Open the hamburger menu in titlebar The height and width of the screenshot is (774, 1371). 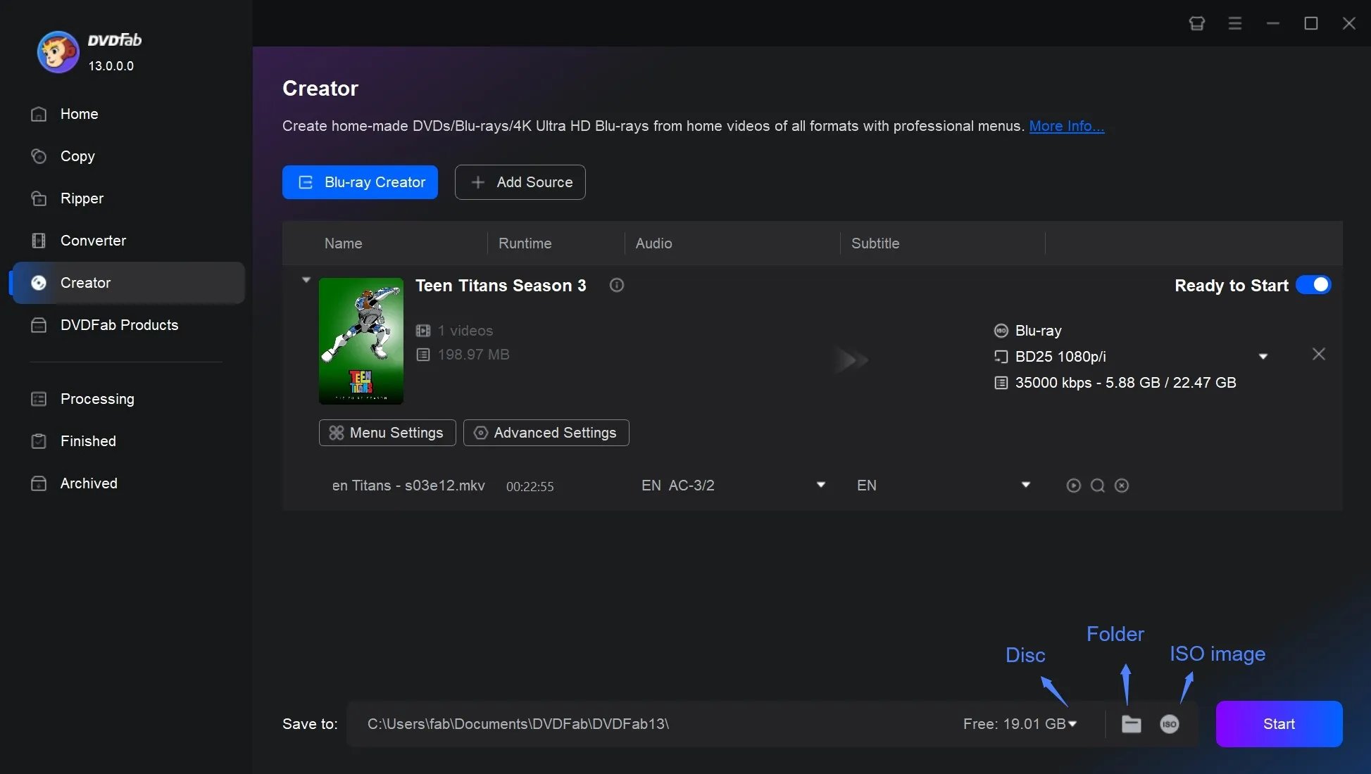tap(1235, 23)
